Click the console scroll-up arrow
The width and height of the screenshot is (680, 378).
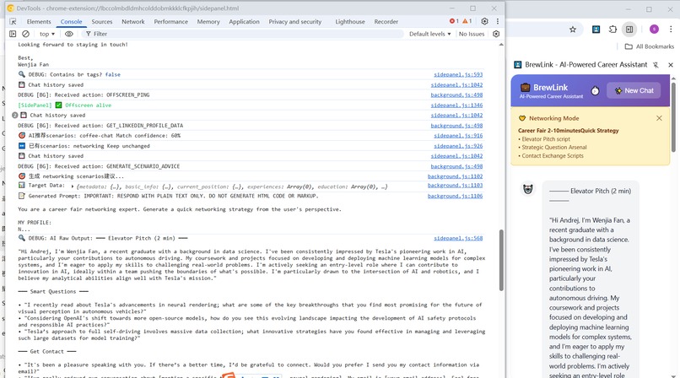[x=501, y=45]
